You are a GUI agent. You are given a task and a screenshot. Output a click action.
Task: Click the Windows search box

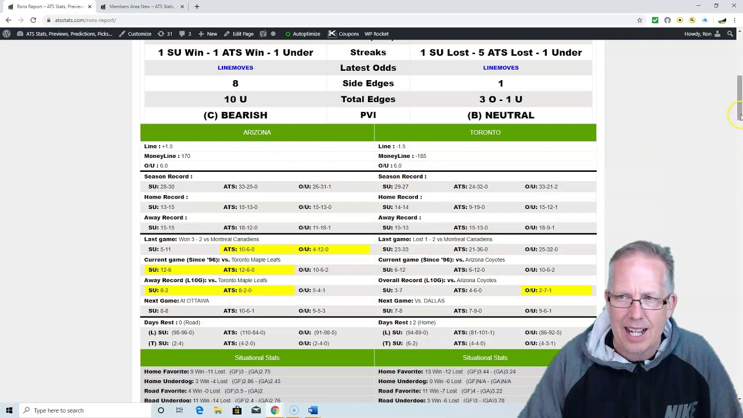point(84,410)
